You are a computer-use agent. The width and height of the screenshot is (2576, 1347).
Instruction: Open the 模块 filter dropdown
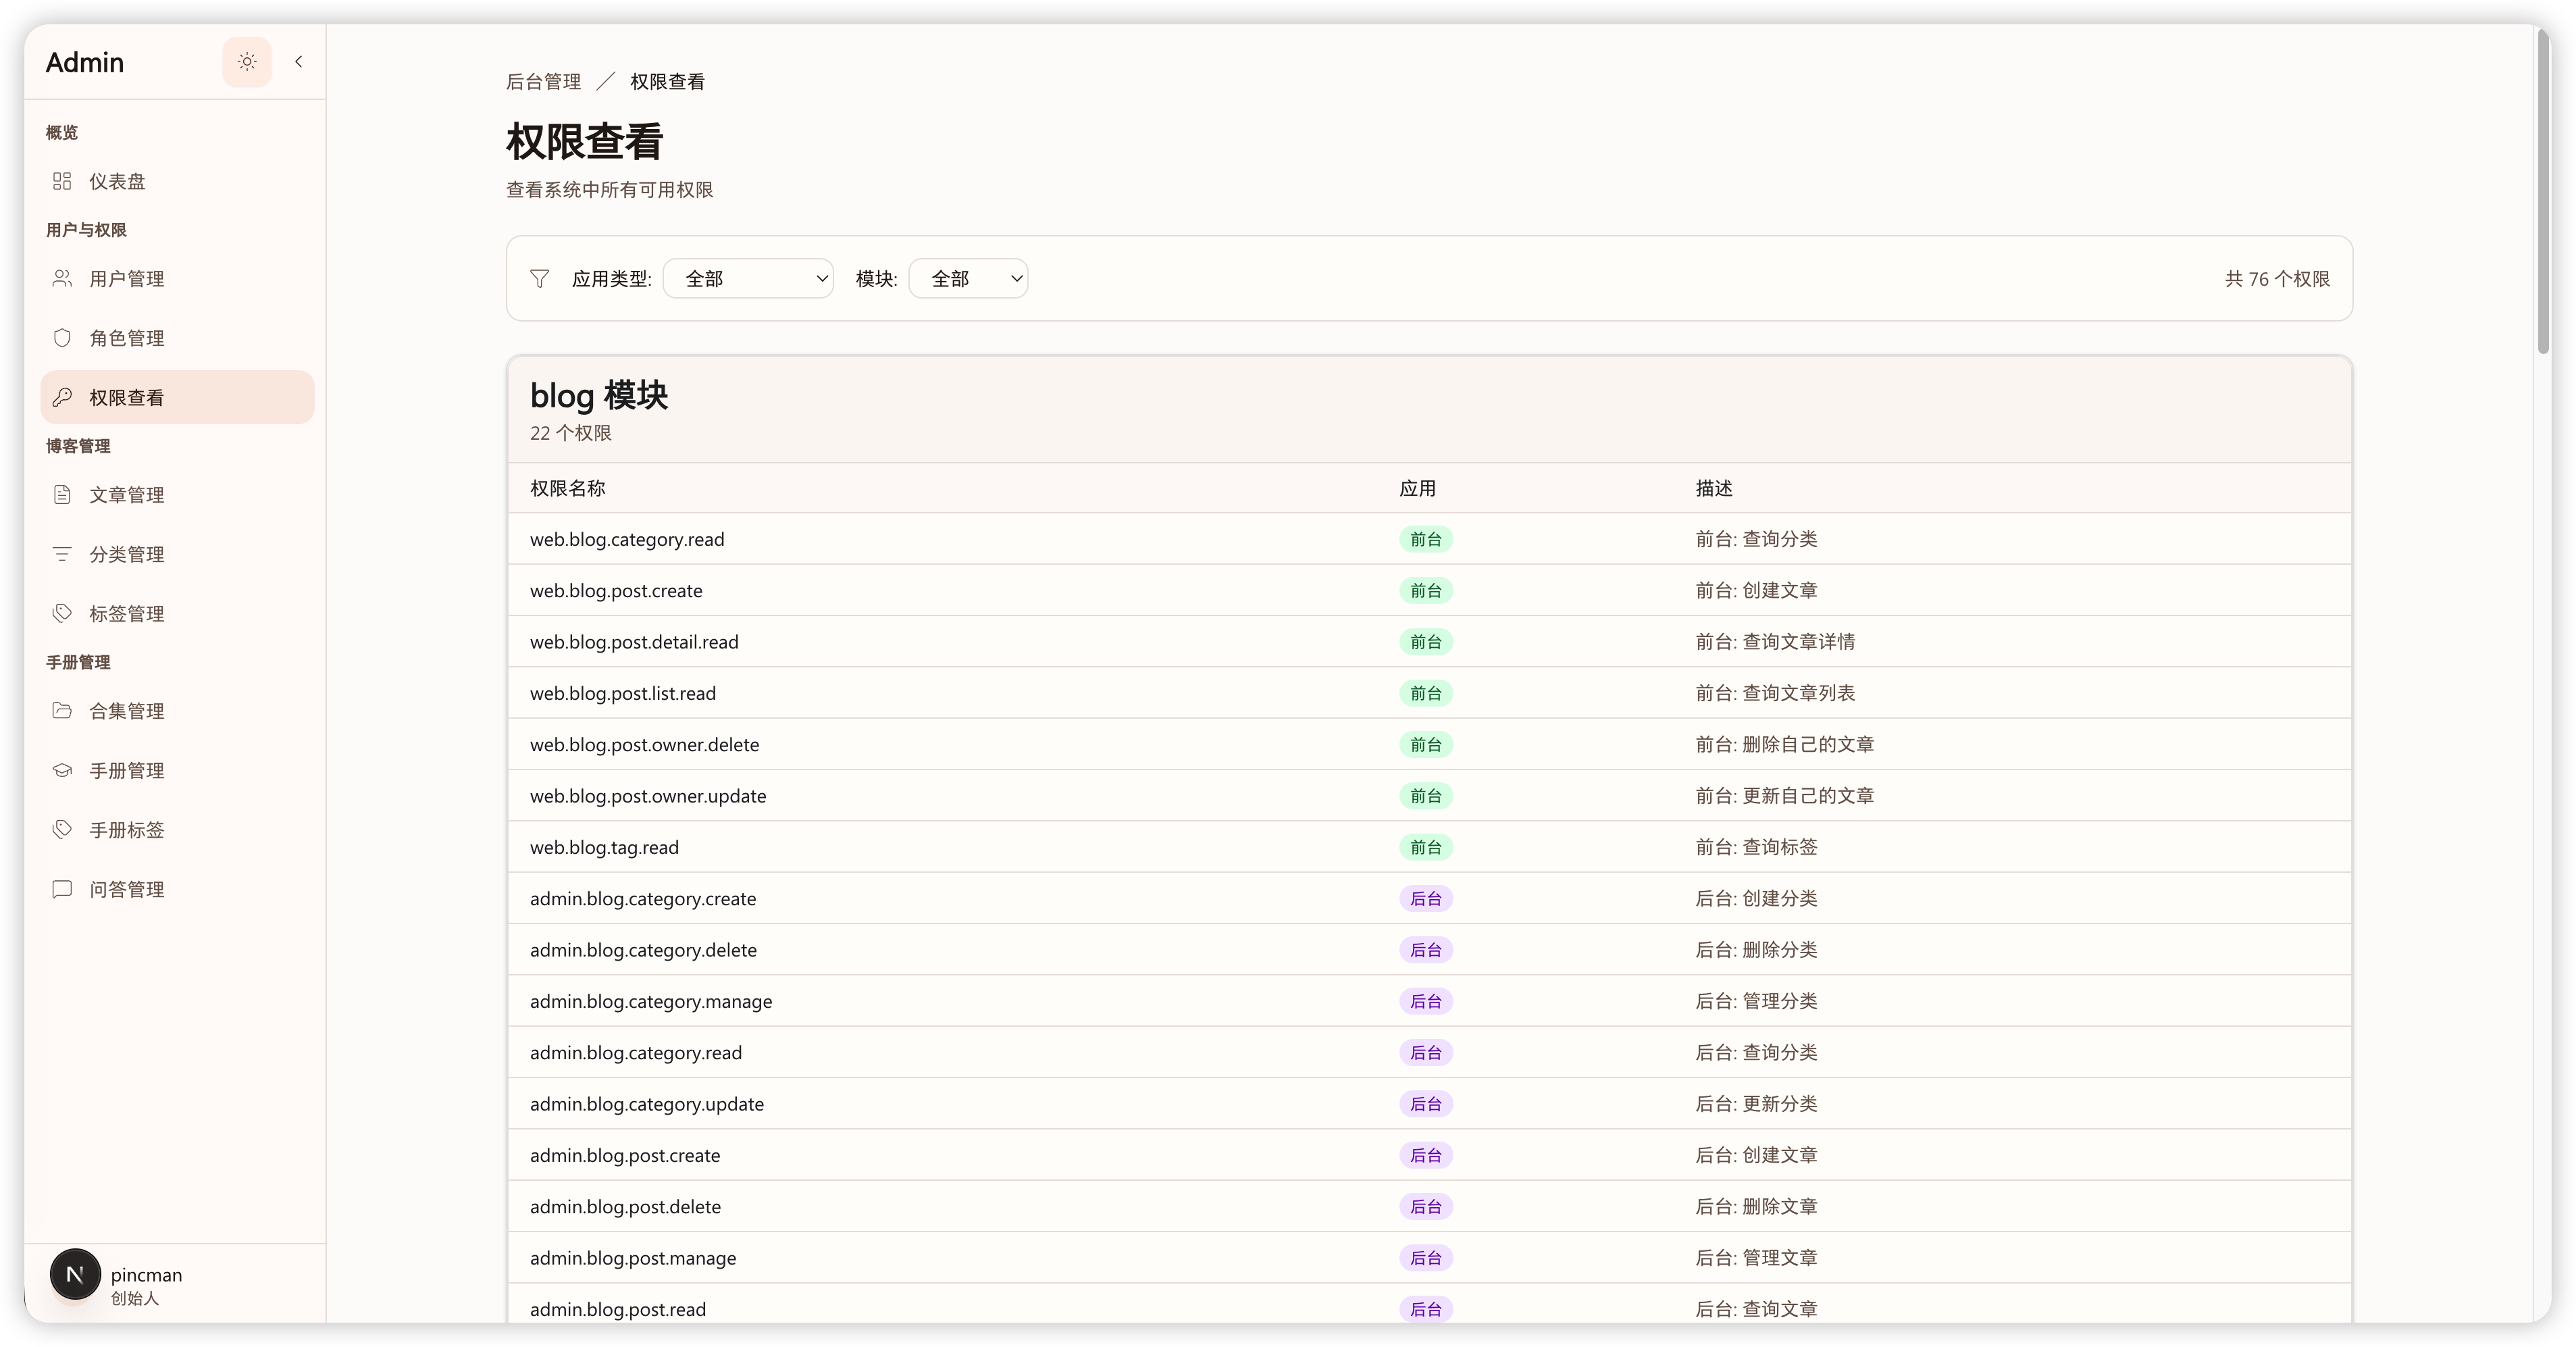[x=968, y=279]
